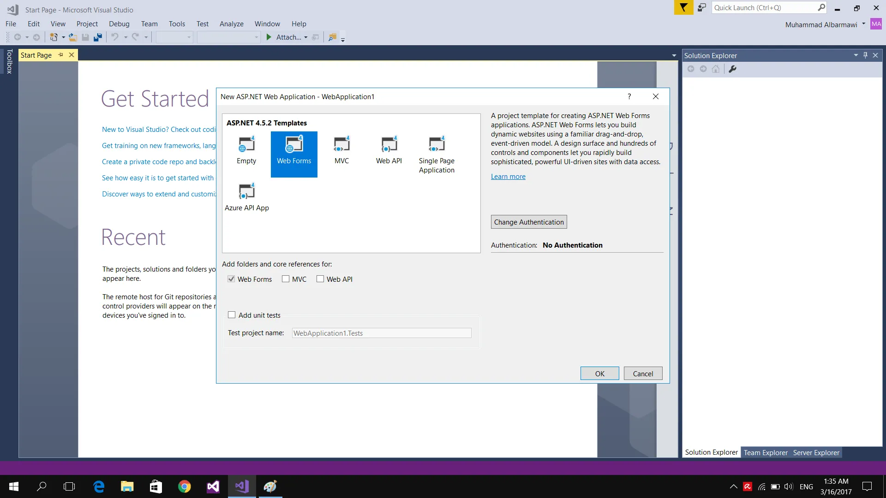This screenshot has width=886, height=498.
Task: Click the notifications flag icon
Action: pyautogui.click(x=683, y=8)
